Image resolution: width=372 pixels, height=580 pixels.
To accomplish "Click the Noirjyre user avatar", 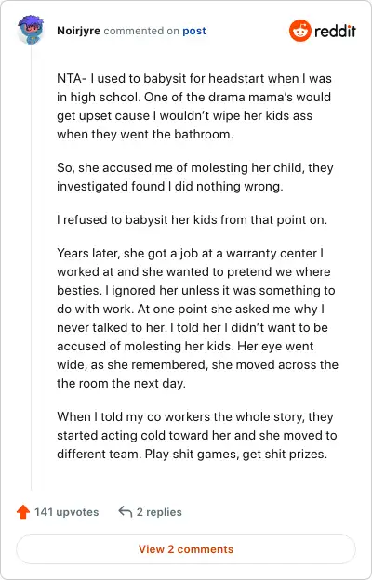I will (x=31, y=30).
